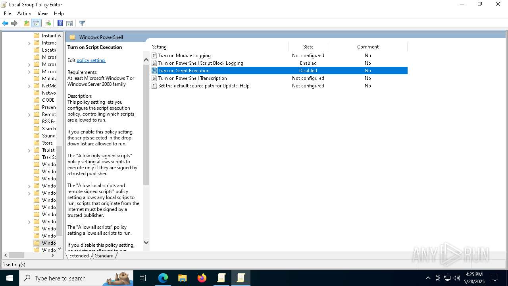Click tree pane scroll-down arrow
508x286 pixels.
click(x=60, y=249)
